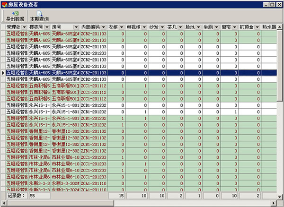Open the 窗帘 column filter dropdown
284x207 pixels.
[234, 27]
